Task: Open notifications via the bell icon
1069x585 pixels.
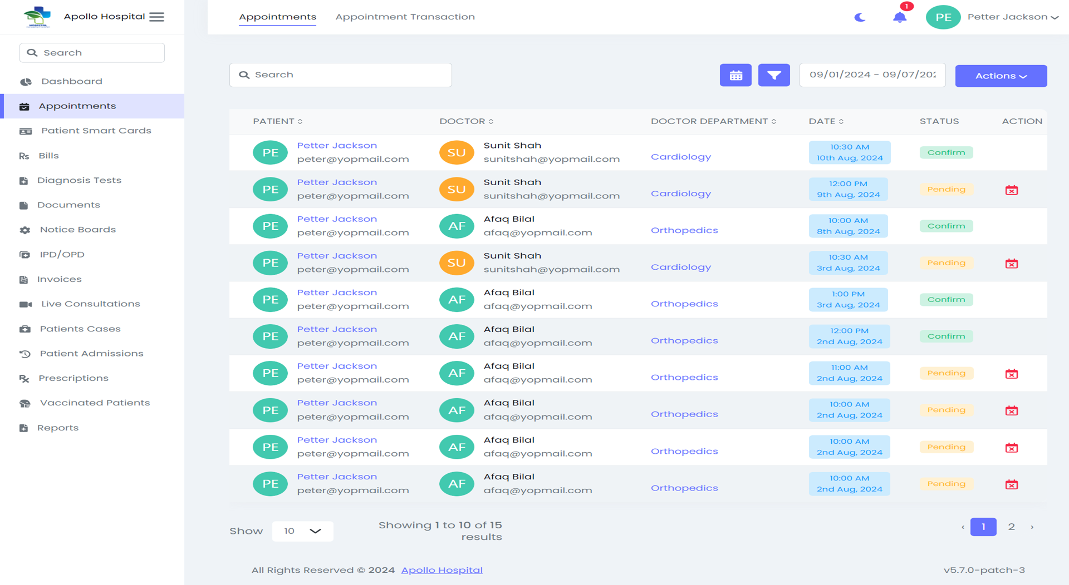Action: (x=899, y=17)
